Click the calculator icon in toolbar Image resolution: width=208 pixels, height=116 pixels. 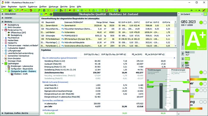click(x=119, y=10)
